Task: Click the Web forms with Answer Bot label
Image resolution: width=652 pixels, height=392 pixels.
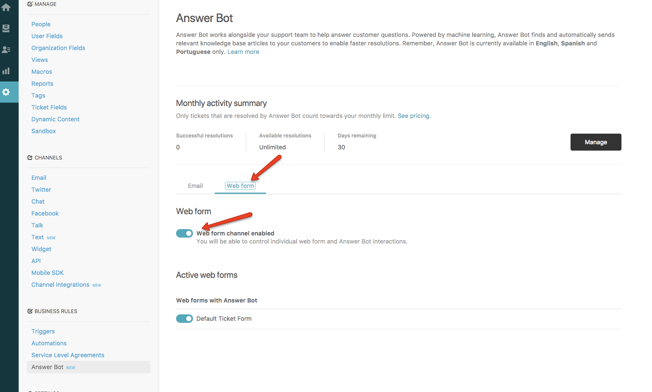Action: coord(216,300)
